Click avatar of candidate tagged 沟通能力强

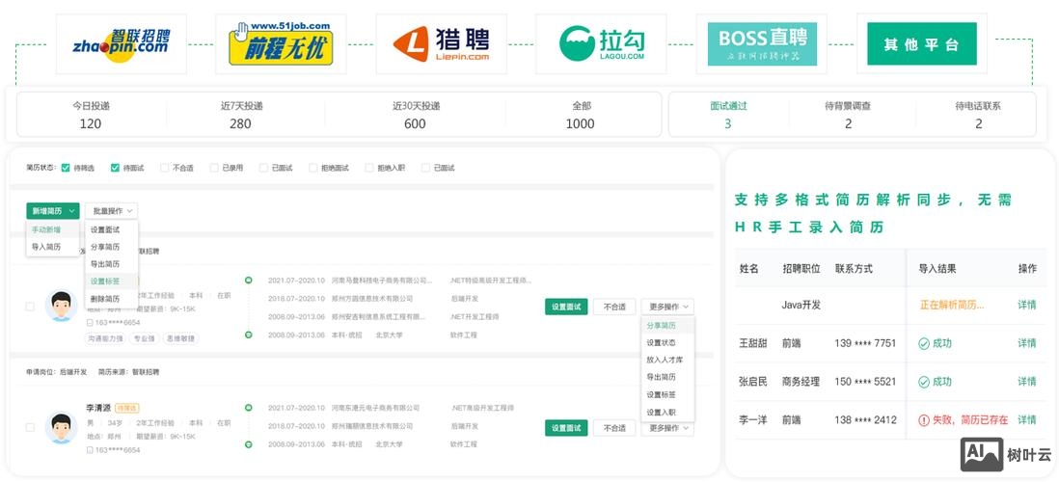(61, 306)
